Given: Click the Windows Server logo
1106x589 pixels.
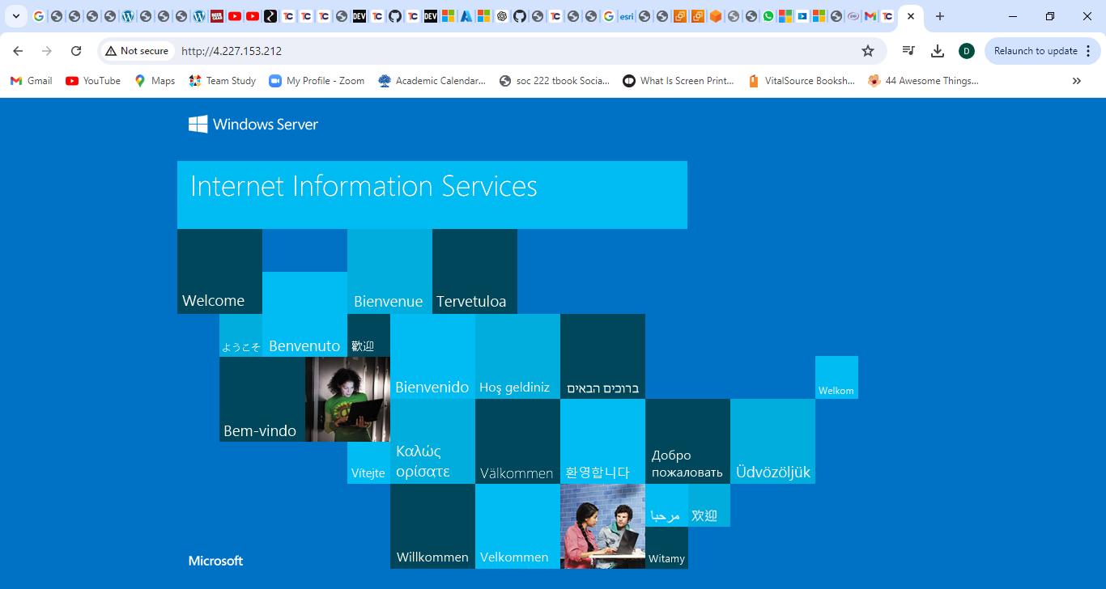Looking at the screenshot, I should 253,124.
